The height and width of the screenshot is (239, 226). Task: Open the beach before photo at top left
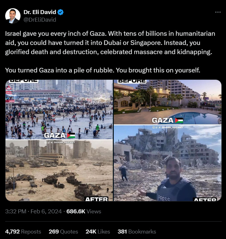pyautogui.click(x=59, y=109)
